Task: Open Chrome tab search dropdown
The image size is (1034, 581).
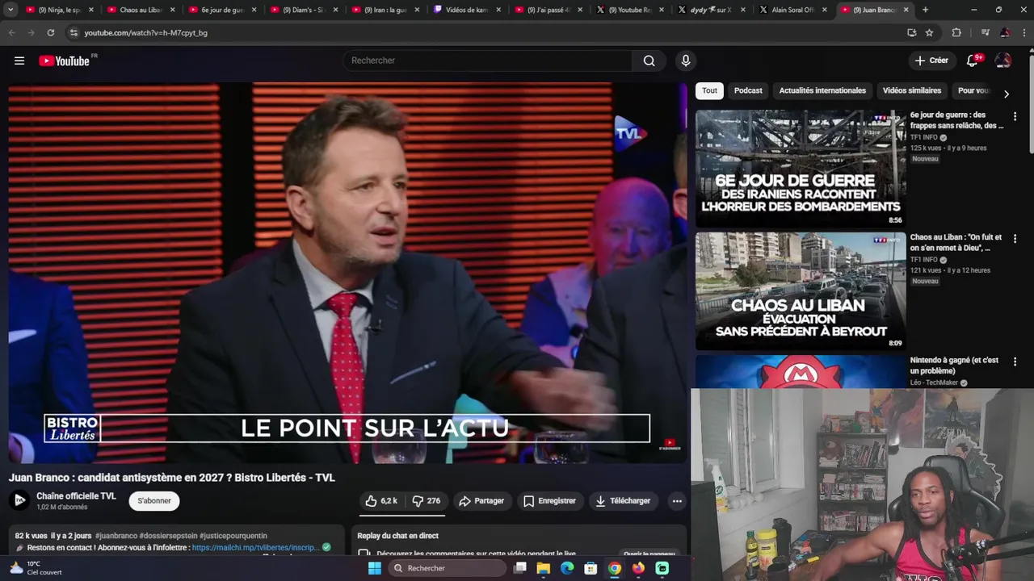Action: [x=11, y=10]
